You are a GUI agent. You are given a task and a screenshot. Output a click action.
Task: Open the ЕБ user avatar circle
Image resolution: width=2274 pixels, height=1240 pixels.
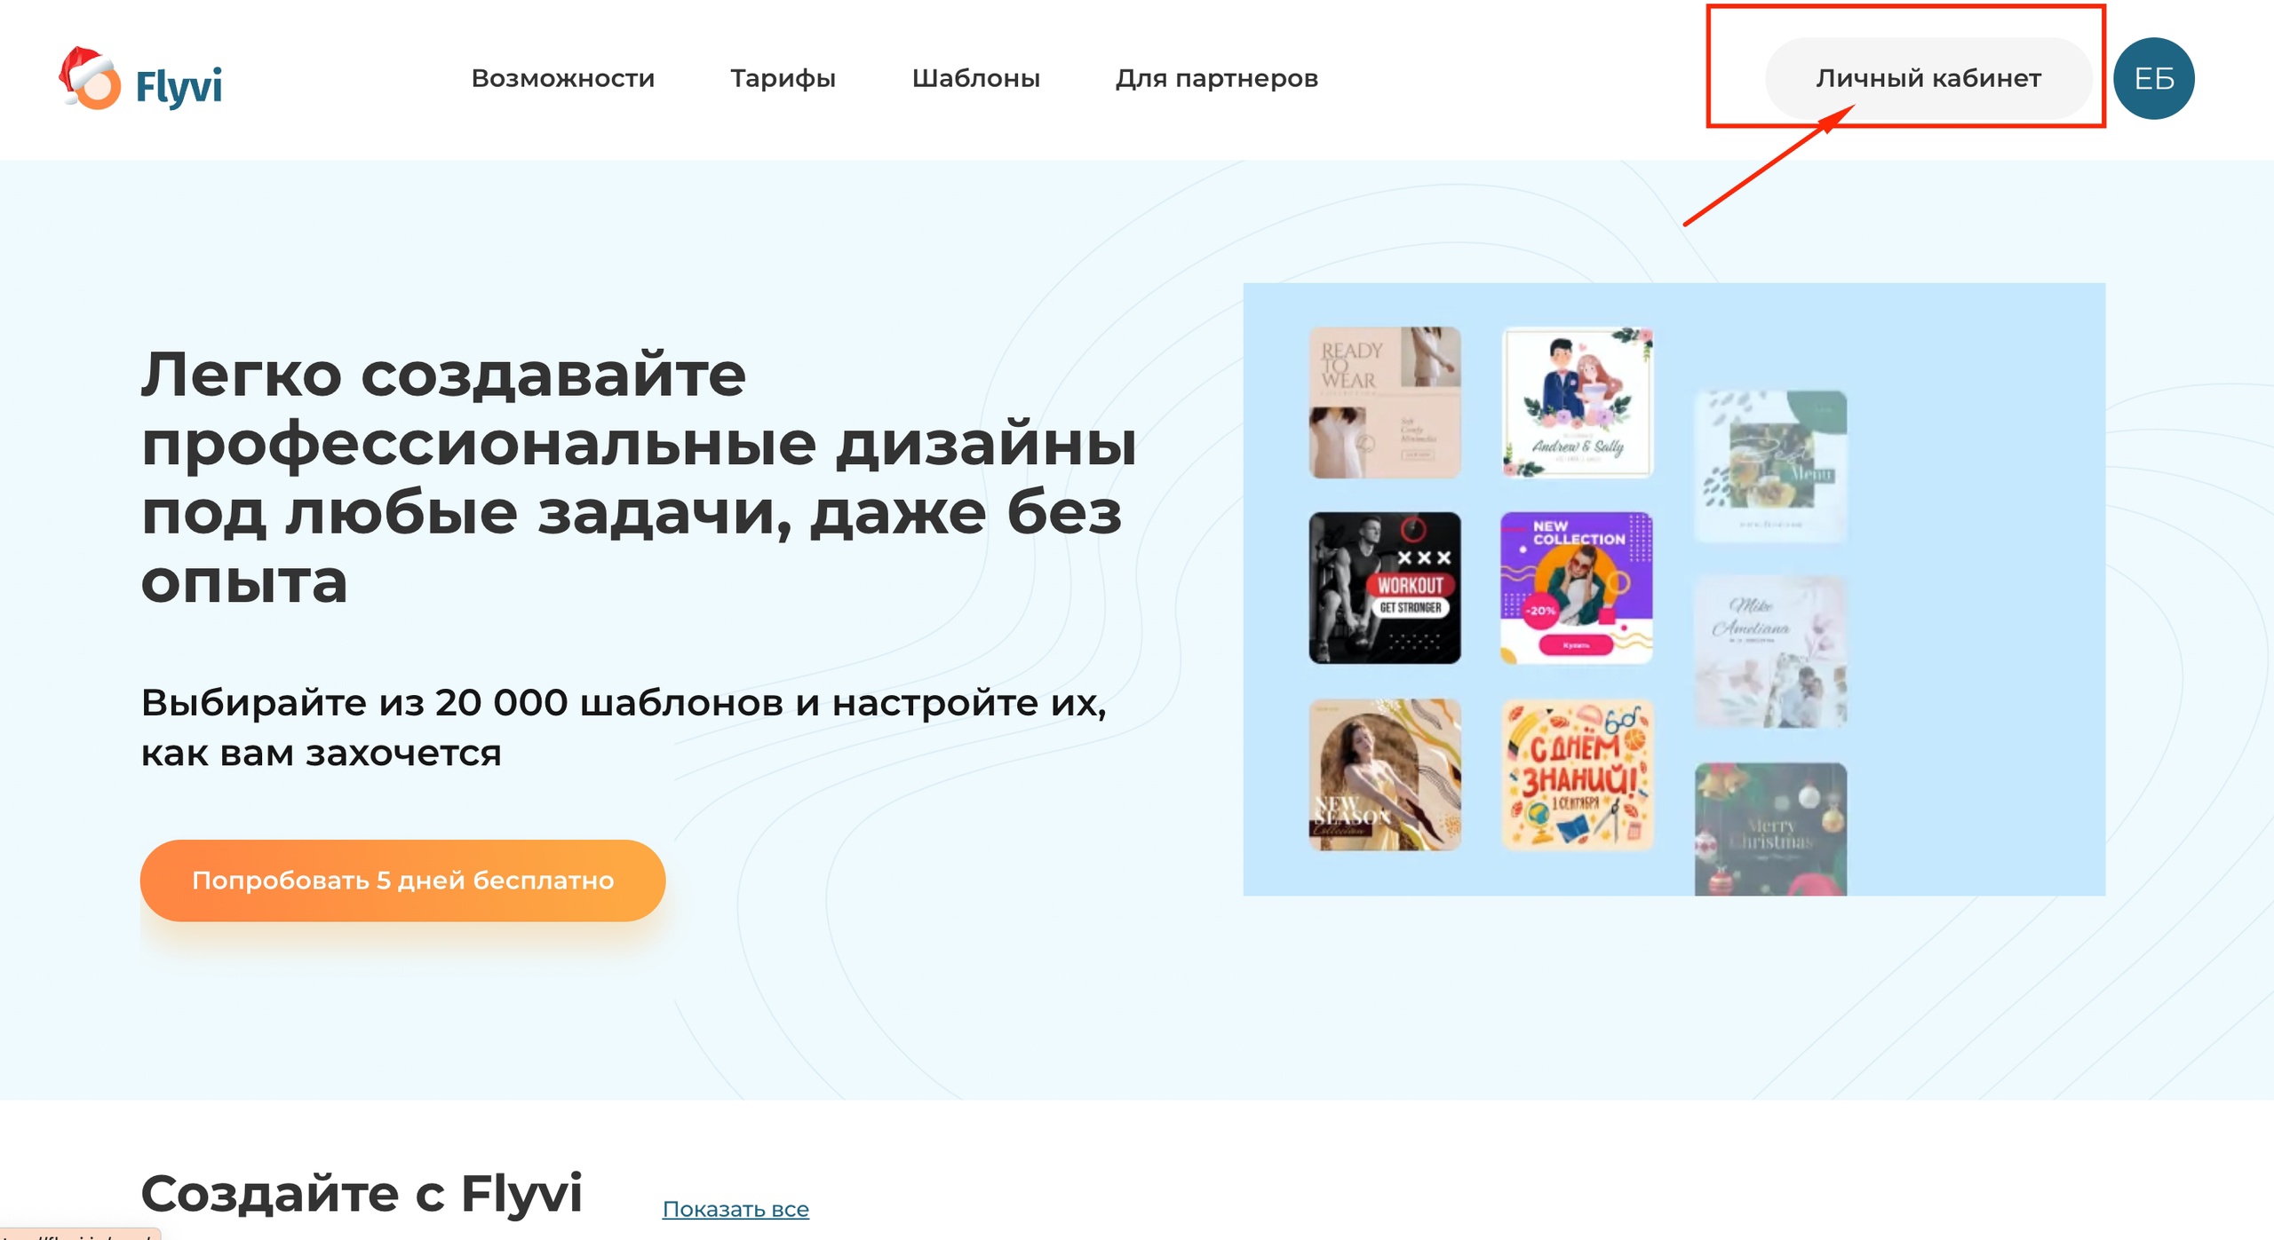tap(2153, 78)
